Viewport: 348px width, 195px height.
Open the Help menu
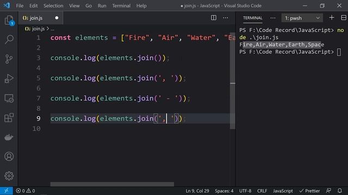click(141, 6)
